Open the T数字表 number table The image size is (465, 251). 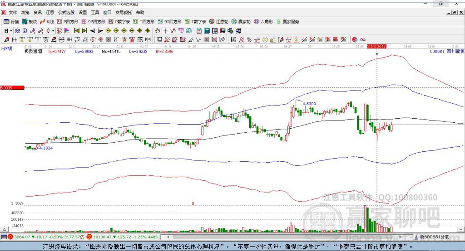[195, 22]
